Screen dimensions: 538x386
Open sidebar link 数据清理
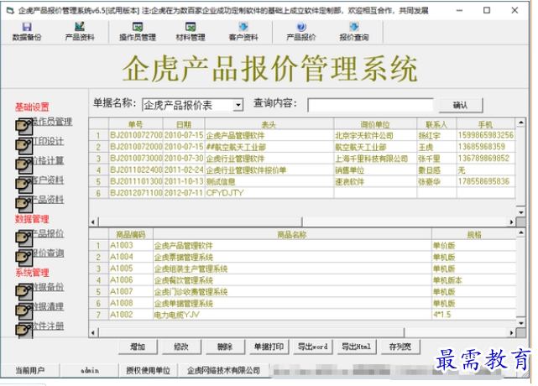[x=48, y=306]
